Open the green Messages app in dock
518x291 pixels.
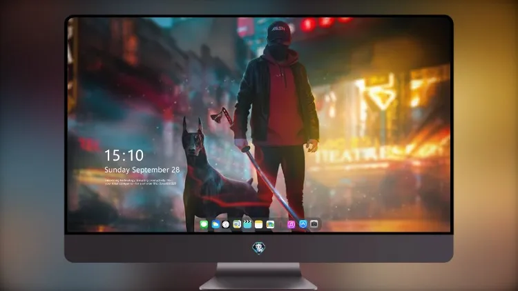tap(204, 225)
